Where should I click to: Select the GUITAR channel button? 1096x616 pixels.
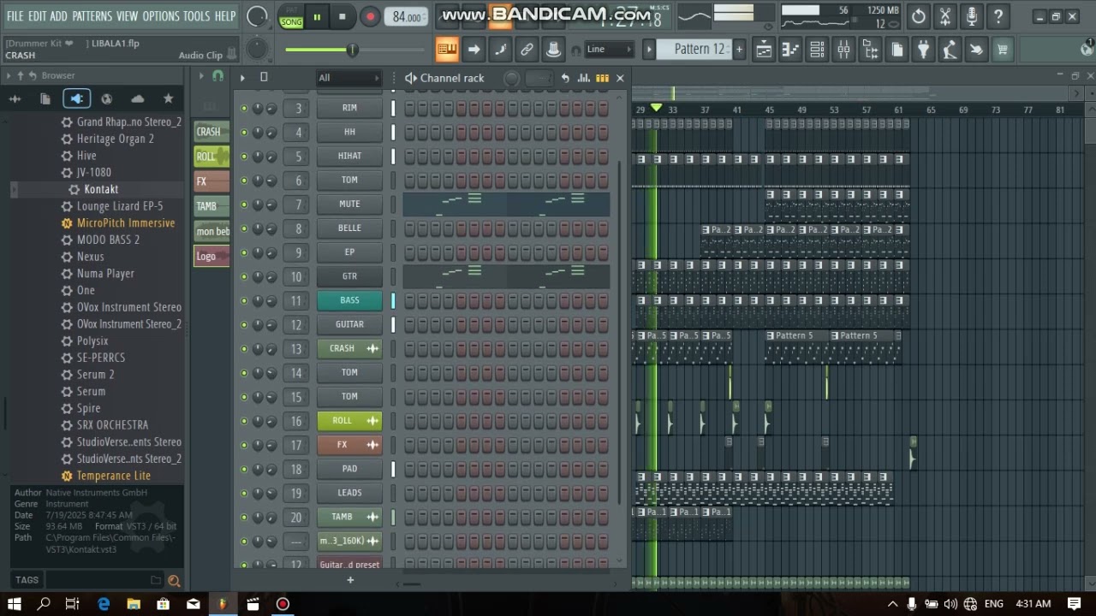tap(349, 324)
